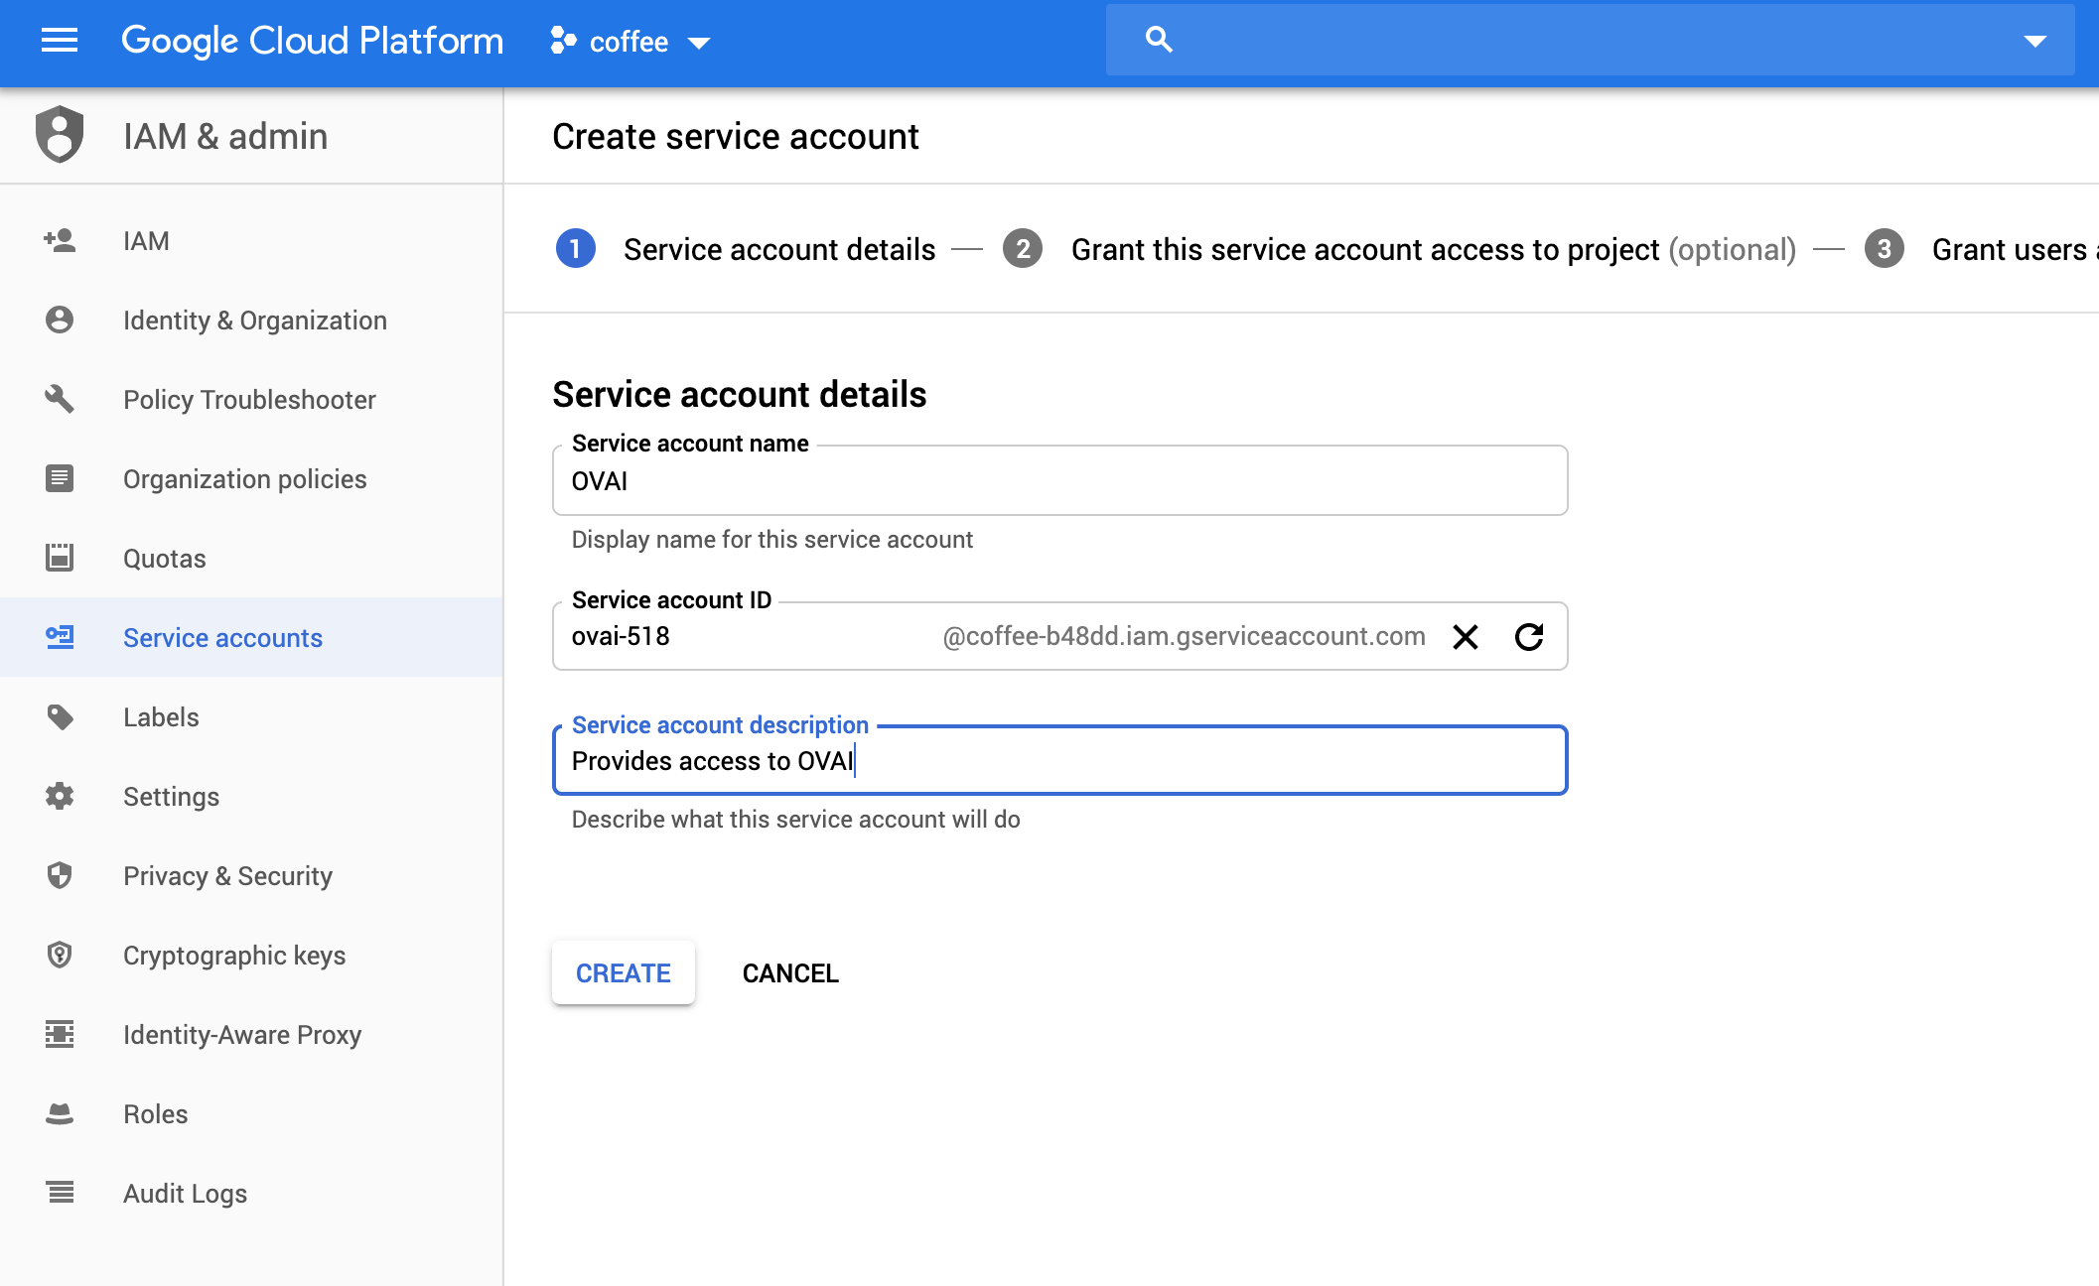
Task: Click the project hexagon icon beside coffee
Action: pos(563,41)
